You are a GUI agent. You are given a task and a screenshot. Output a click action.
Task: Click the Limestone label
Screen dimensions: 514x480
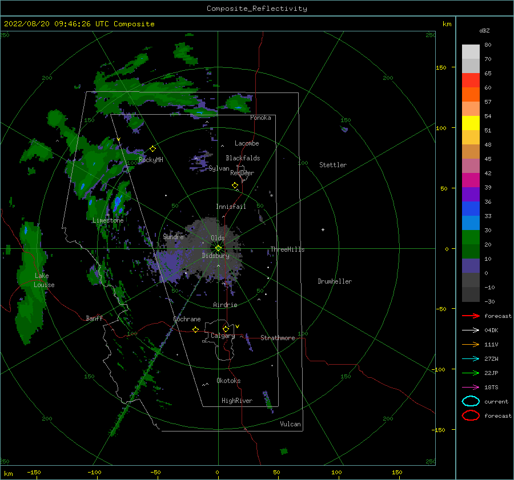coord(108,220)
